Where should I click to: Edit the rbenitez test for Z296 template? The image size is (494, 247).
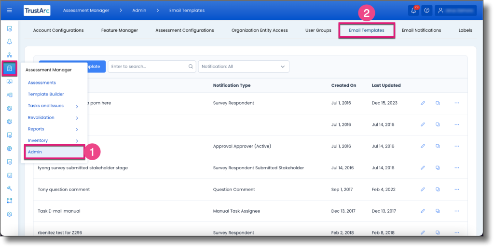(x=423, y=233)
